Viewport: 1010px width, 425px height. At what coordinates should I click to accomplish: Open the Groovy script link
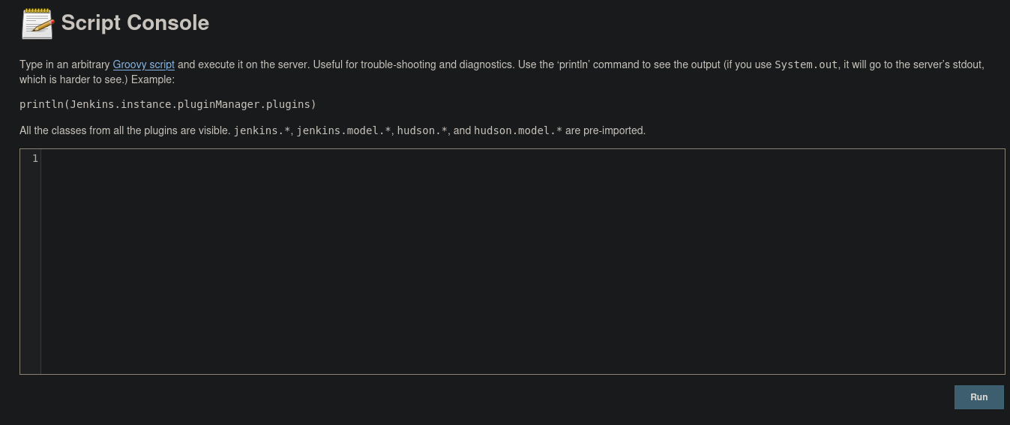143,64
